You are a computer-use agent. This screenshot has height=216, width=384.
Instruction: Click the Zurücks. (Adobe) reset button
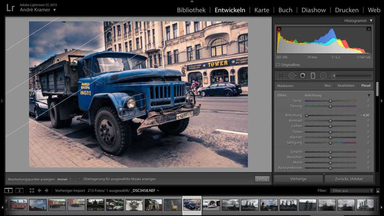tap(349, 179)
